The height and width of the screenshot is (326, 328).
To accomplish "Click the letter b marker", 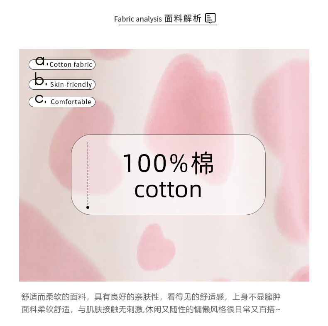I will click(x=39, y=79).
